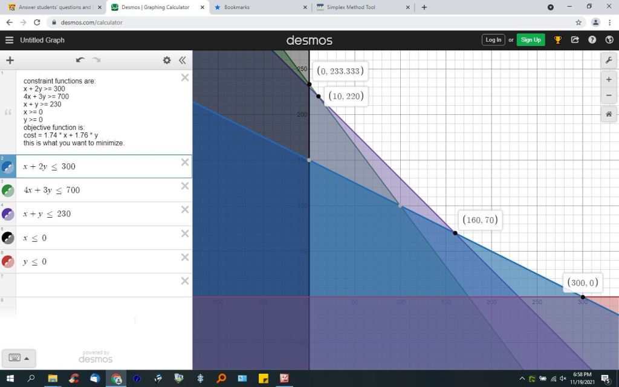Open the notification center
The image size is (619, 387).
tap(606, 379)
